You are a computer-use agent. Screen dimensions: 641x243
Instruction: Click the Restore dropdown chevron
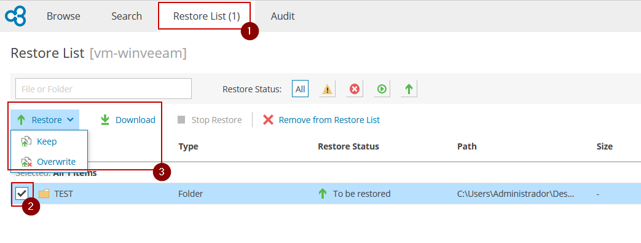70,120
